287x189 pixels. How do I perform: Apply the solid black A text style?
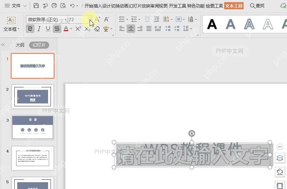click(x=212, y=24)
